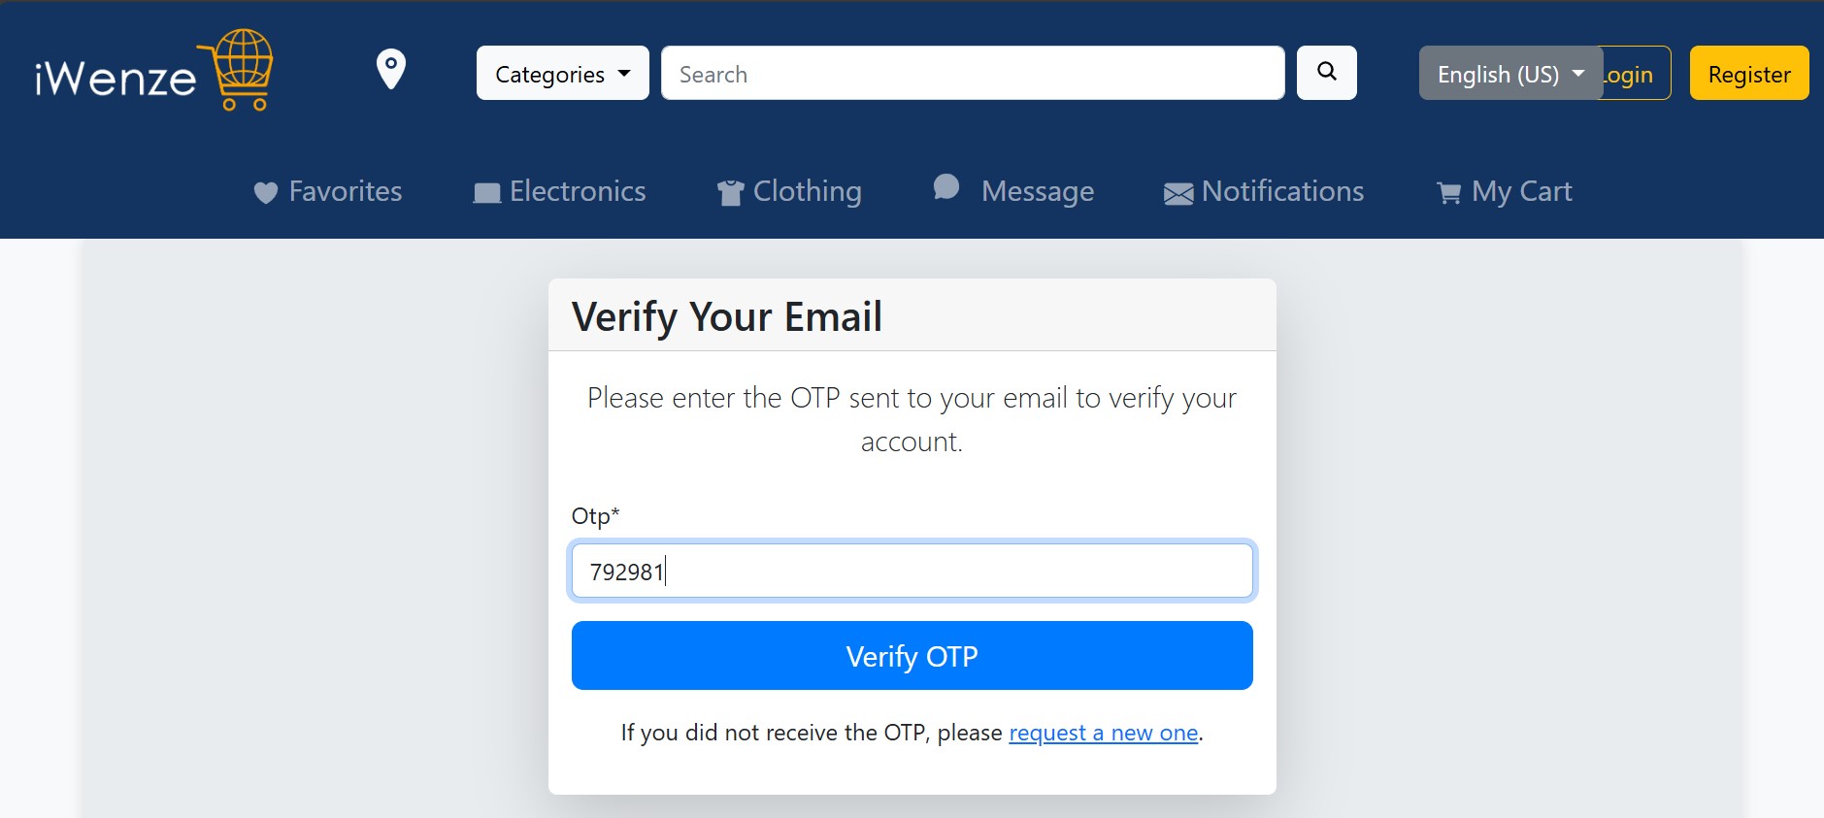Image resolution: width=1824 pixels, height=818 pixels.
Task: Click the cart icon beside My Cart
Action: coord(1448,194)
